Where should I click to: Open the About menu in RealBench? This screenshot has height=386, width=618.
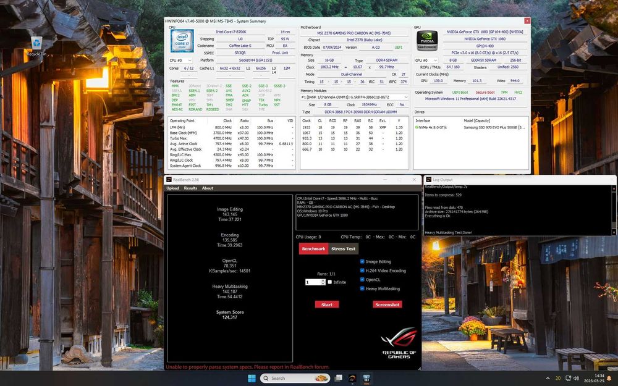pyautogui.click(x=208, y=188)
